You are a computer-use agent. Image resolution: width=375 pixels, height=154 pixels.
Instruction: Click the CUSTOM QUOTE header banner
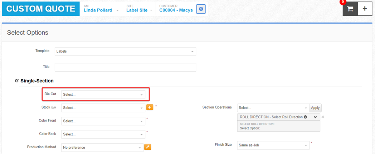41,9
